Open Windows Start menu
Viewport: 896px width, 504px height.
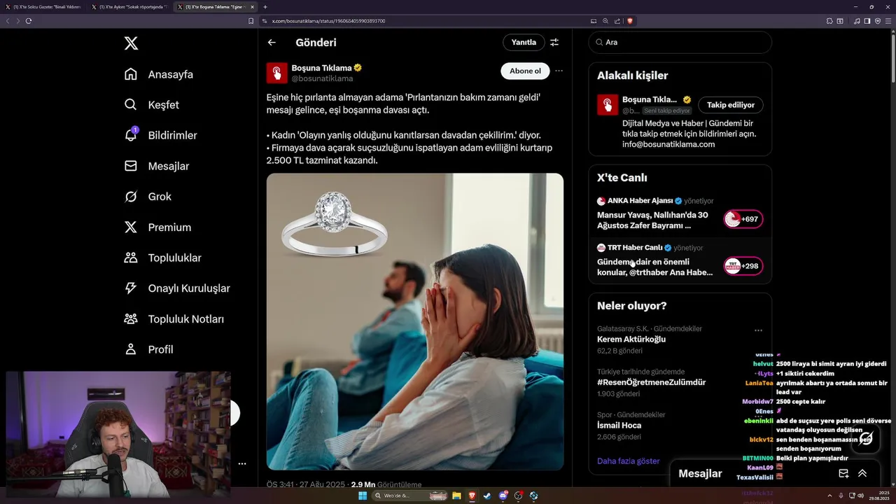363,496
